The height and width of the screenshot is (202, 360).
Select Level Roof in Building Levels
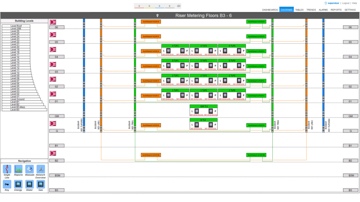(15, 26)
